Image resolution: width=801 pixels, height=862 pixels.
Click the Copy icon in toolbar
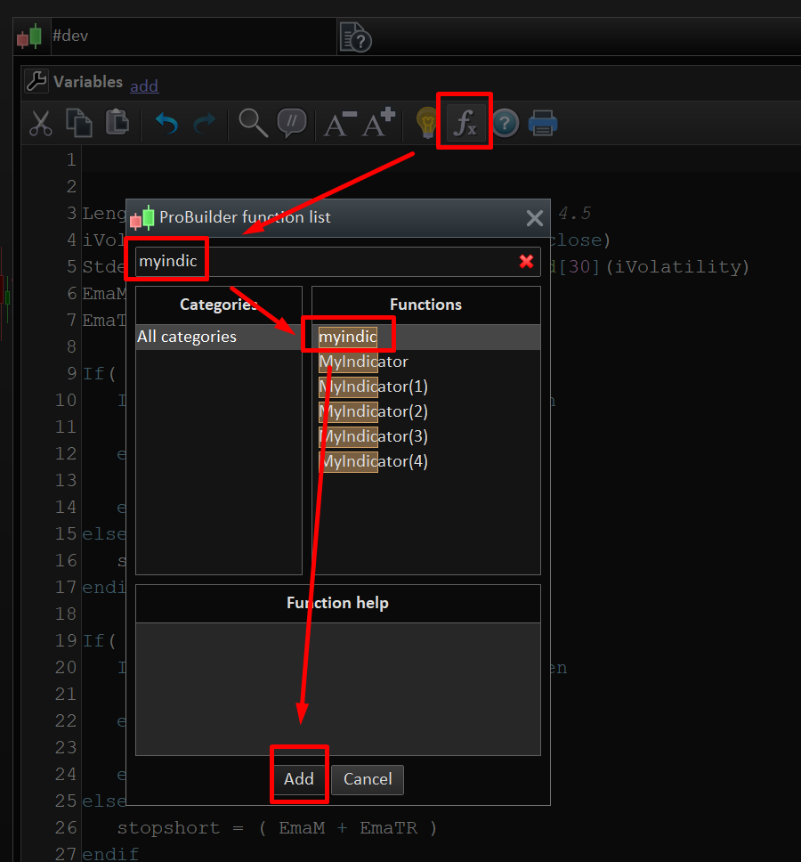[79, 123]
